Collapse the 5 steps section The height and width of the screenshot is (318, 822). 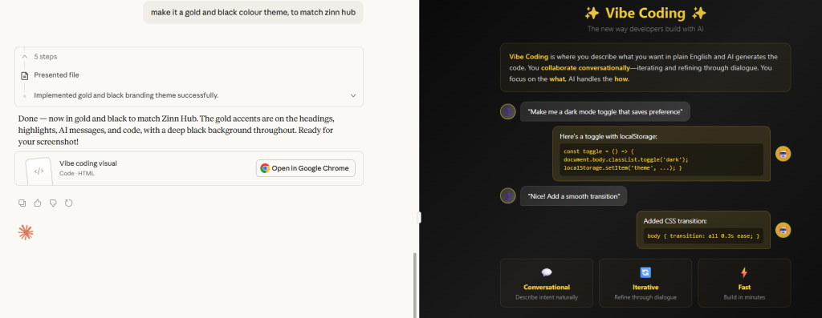click(24, 57)
